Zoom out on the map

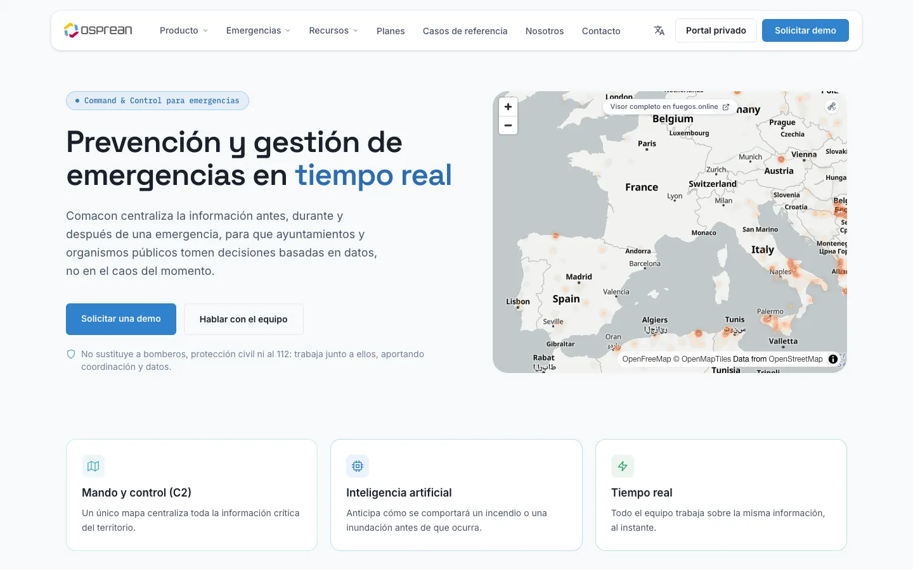tap(508, 125)
